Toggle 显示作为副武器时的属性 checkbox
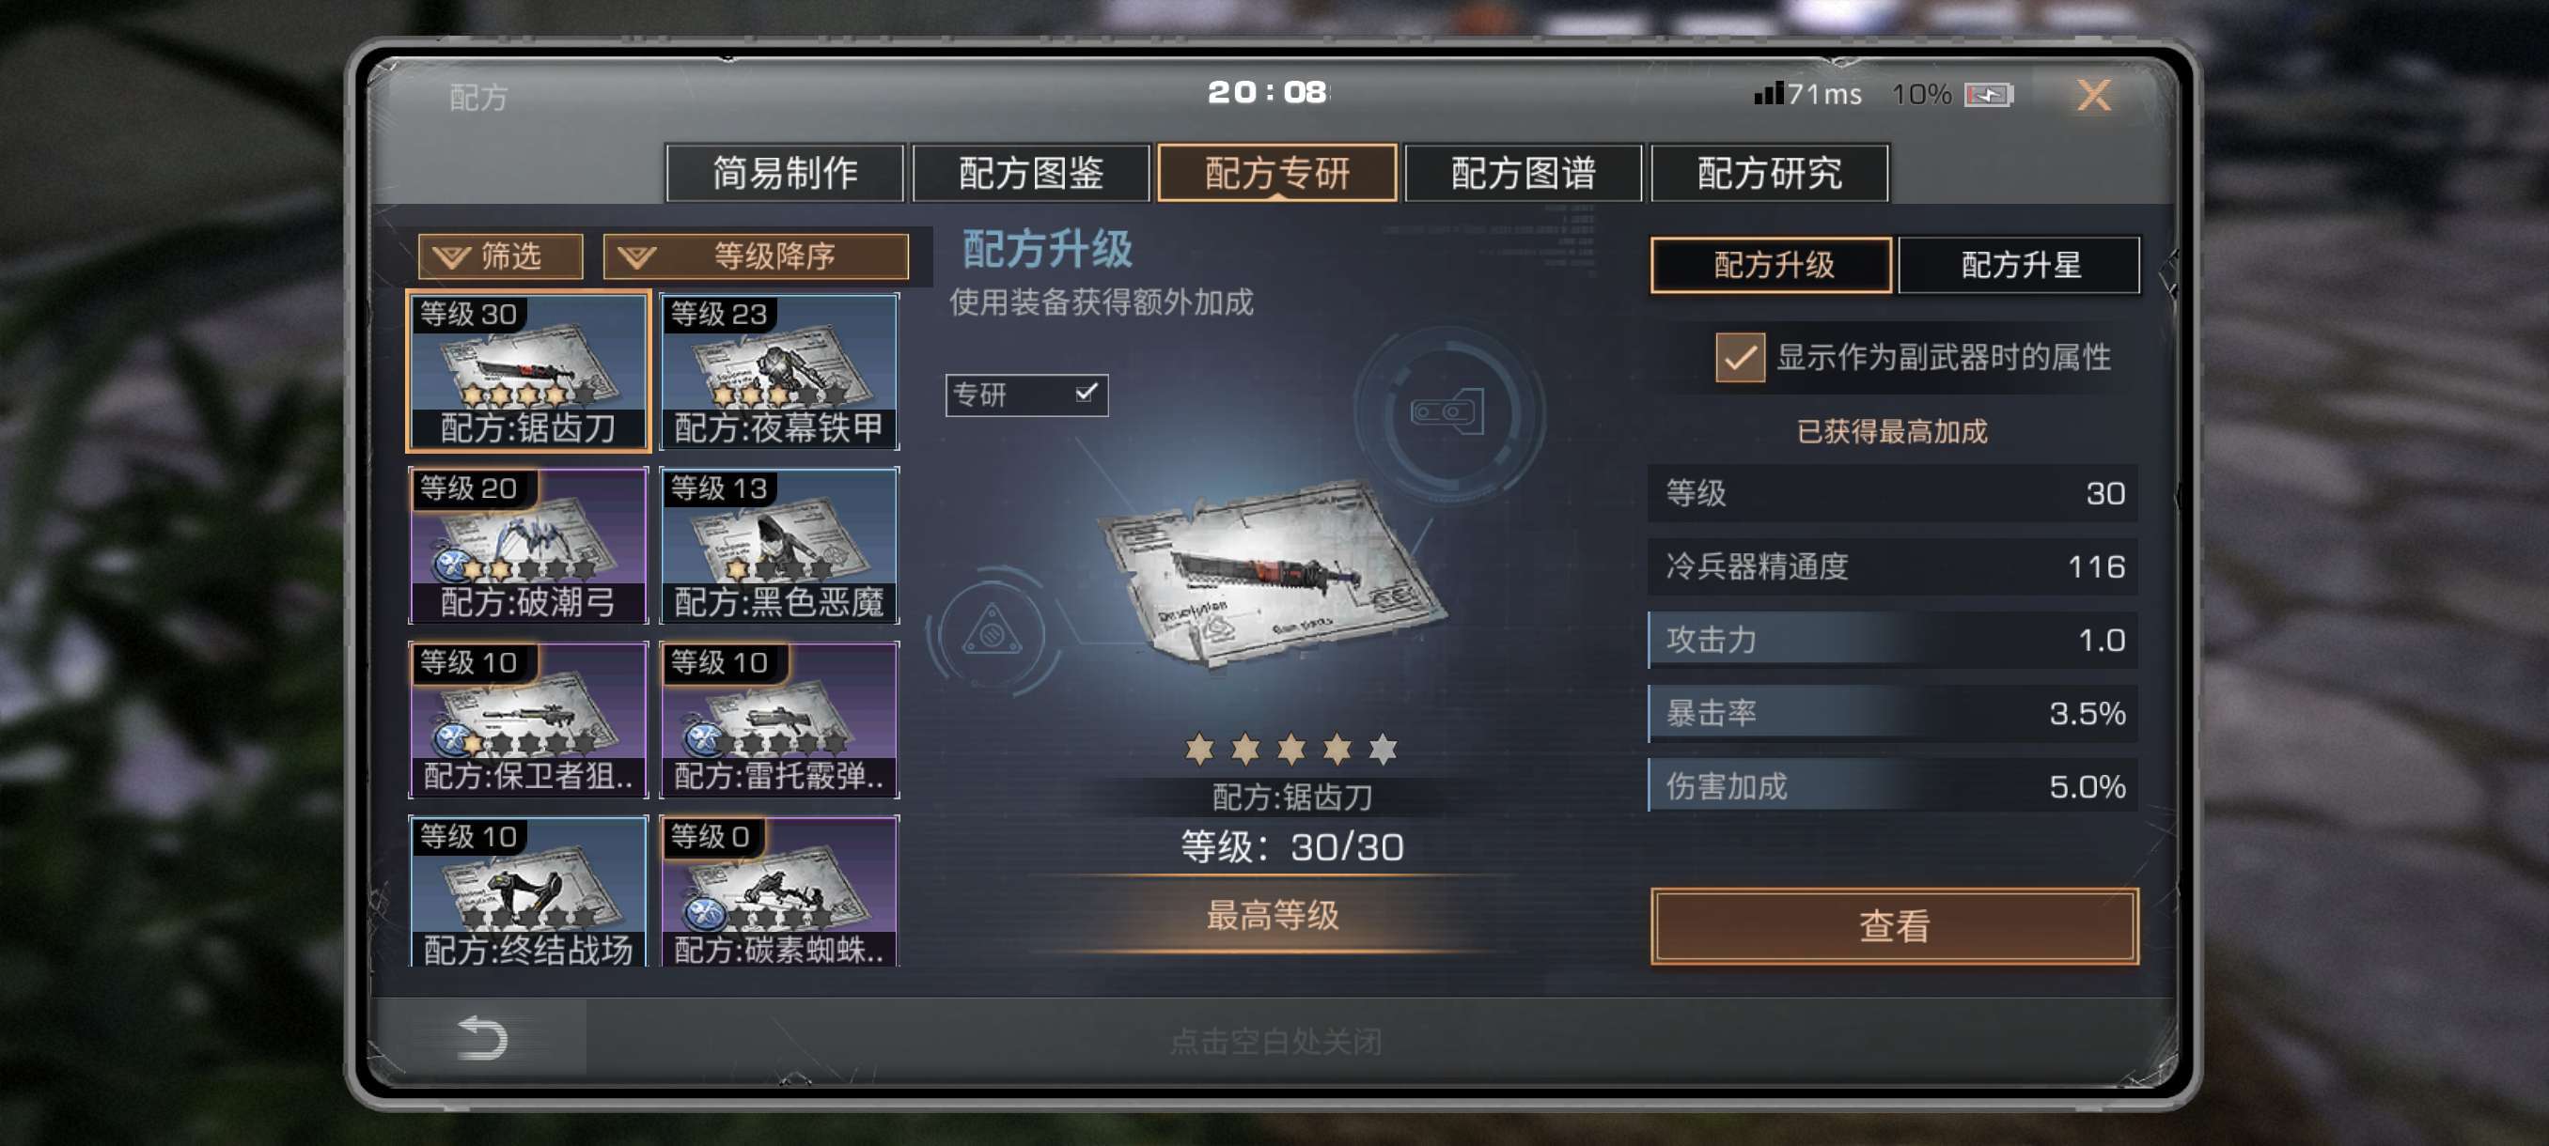2549x1146 pixels. [x=1740, y=357]
